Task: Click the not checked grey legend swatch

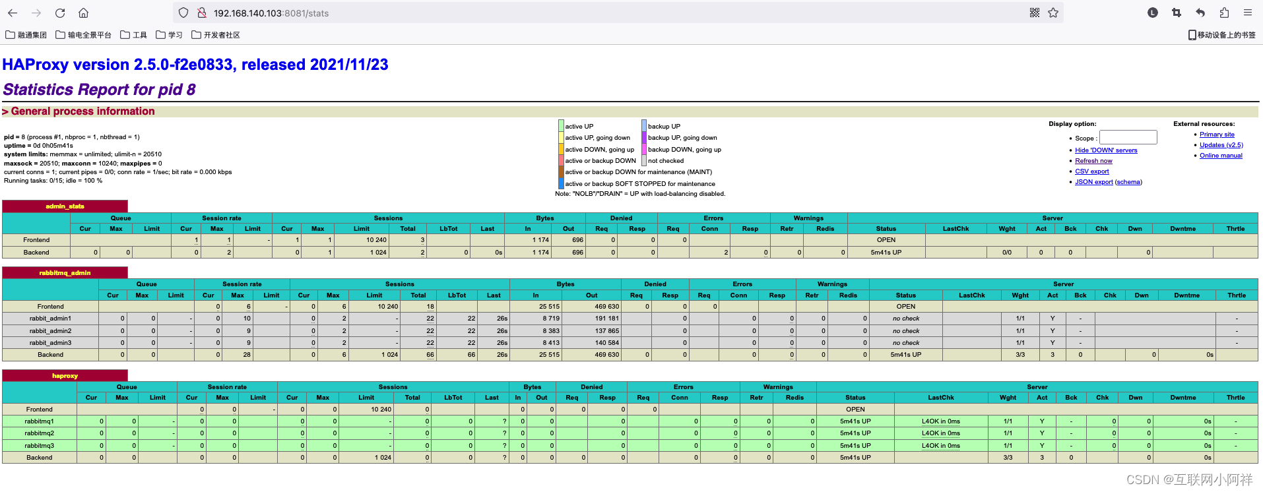Action: tap(644, 161)
